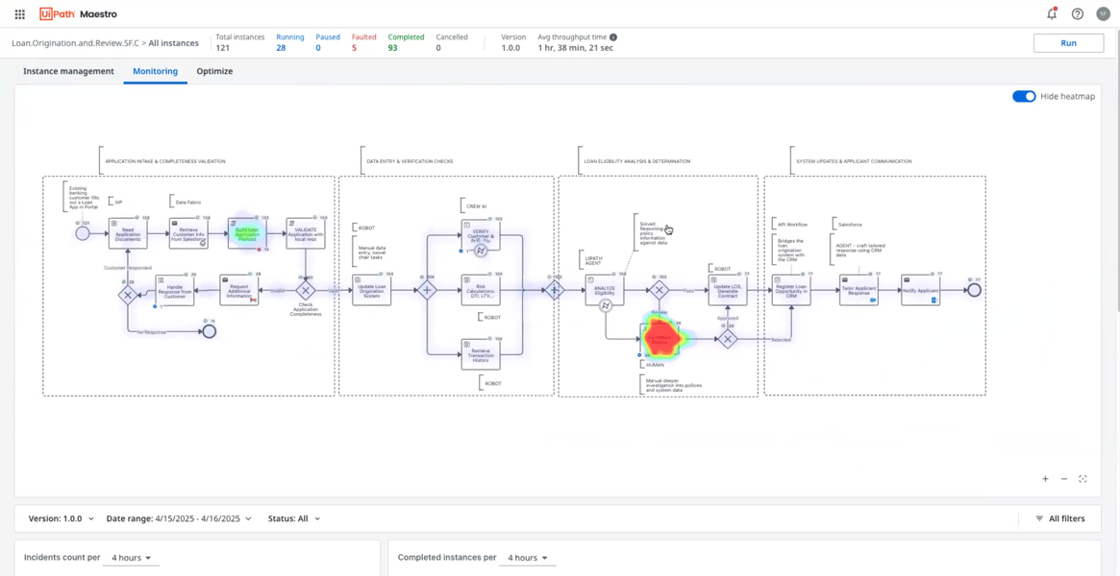Switch to the Optimize tab
Viewport: 1120px width, 576px height.
coord(214,71)
